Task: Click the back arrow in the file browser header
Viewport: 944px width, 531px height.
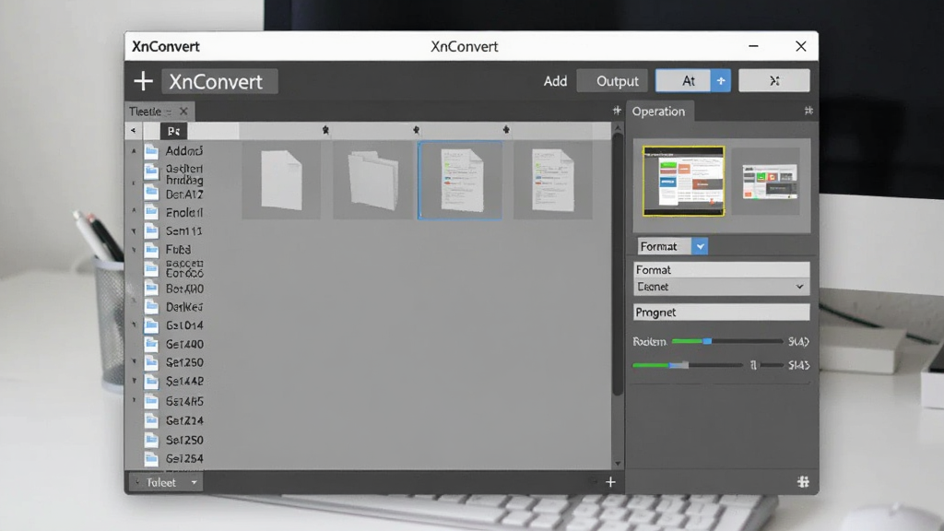Action: click(133, 131)
